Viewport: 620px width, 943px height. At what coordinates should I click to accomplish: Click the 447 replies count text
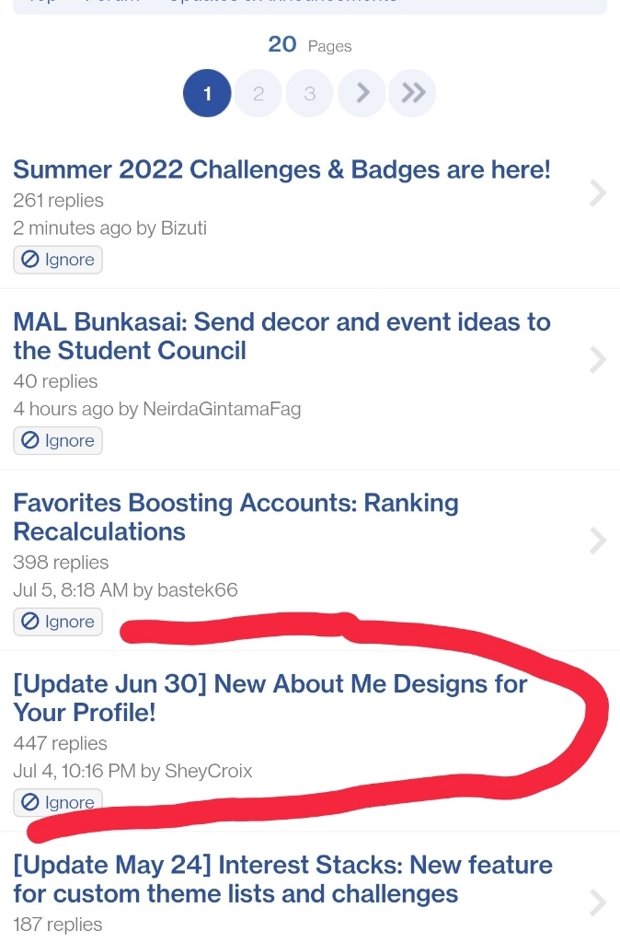point(60,743)
